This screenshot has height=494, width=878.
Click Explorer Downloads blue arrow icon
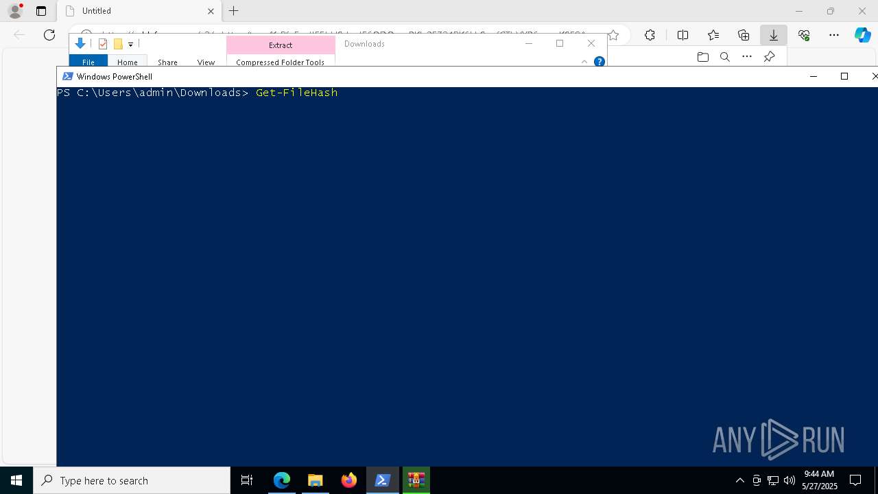coord(80,44)
